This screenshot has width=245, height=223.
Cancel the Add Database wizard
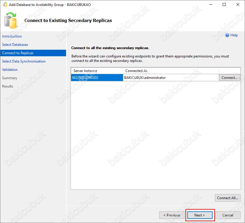point(228,215)
